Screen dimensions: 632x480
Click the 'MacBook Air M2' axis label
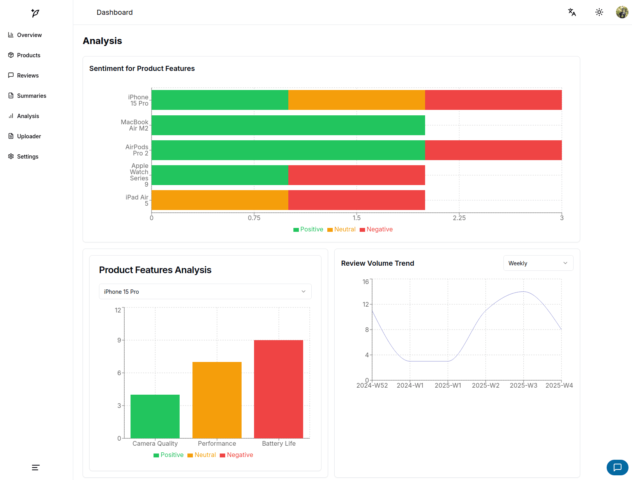coord(135,125)
